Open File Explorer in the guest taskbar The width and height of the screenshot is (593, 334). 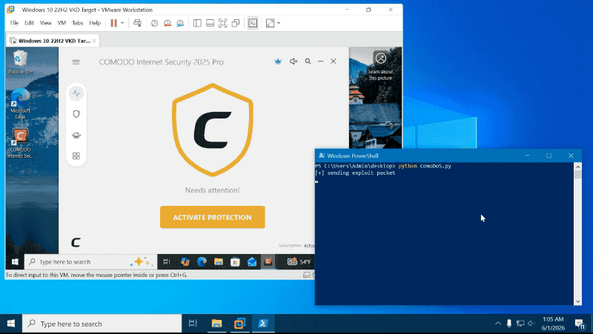218,262
